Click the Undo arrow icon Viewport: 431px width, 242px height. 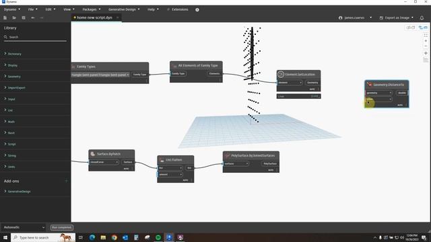coord(33,18)
